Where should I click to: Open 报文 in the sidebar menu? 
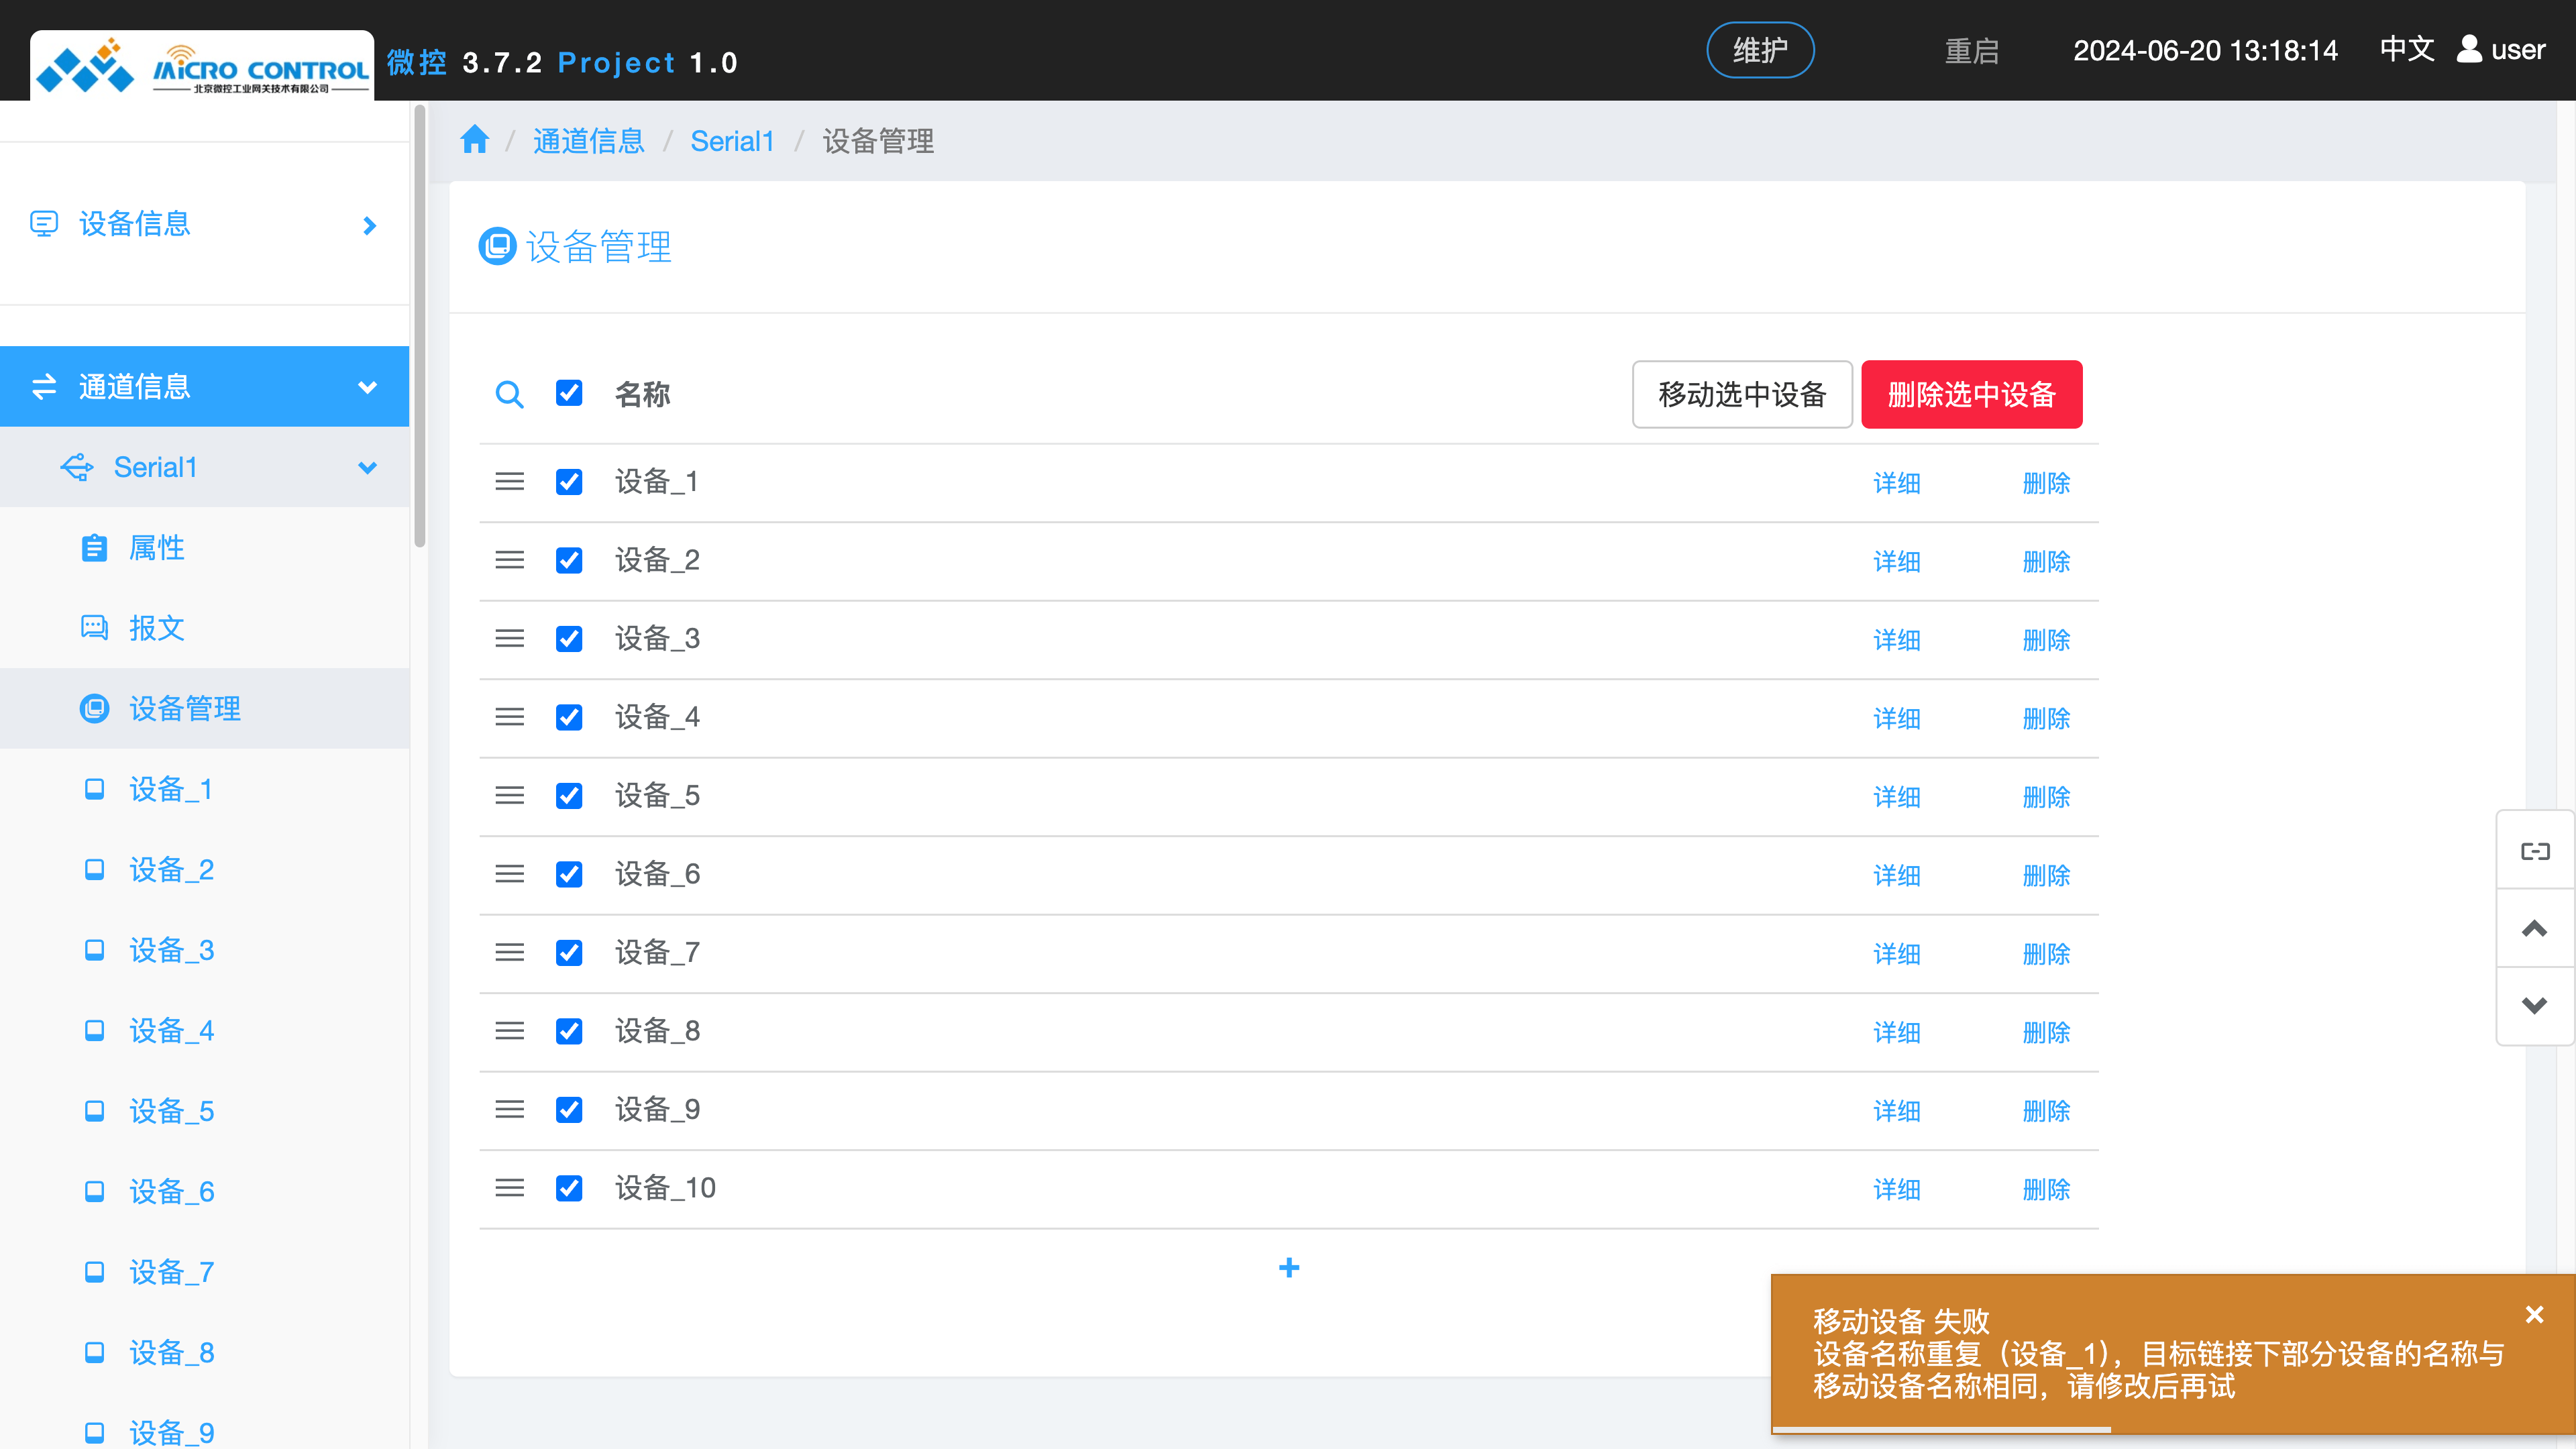157,628
